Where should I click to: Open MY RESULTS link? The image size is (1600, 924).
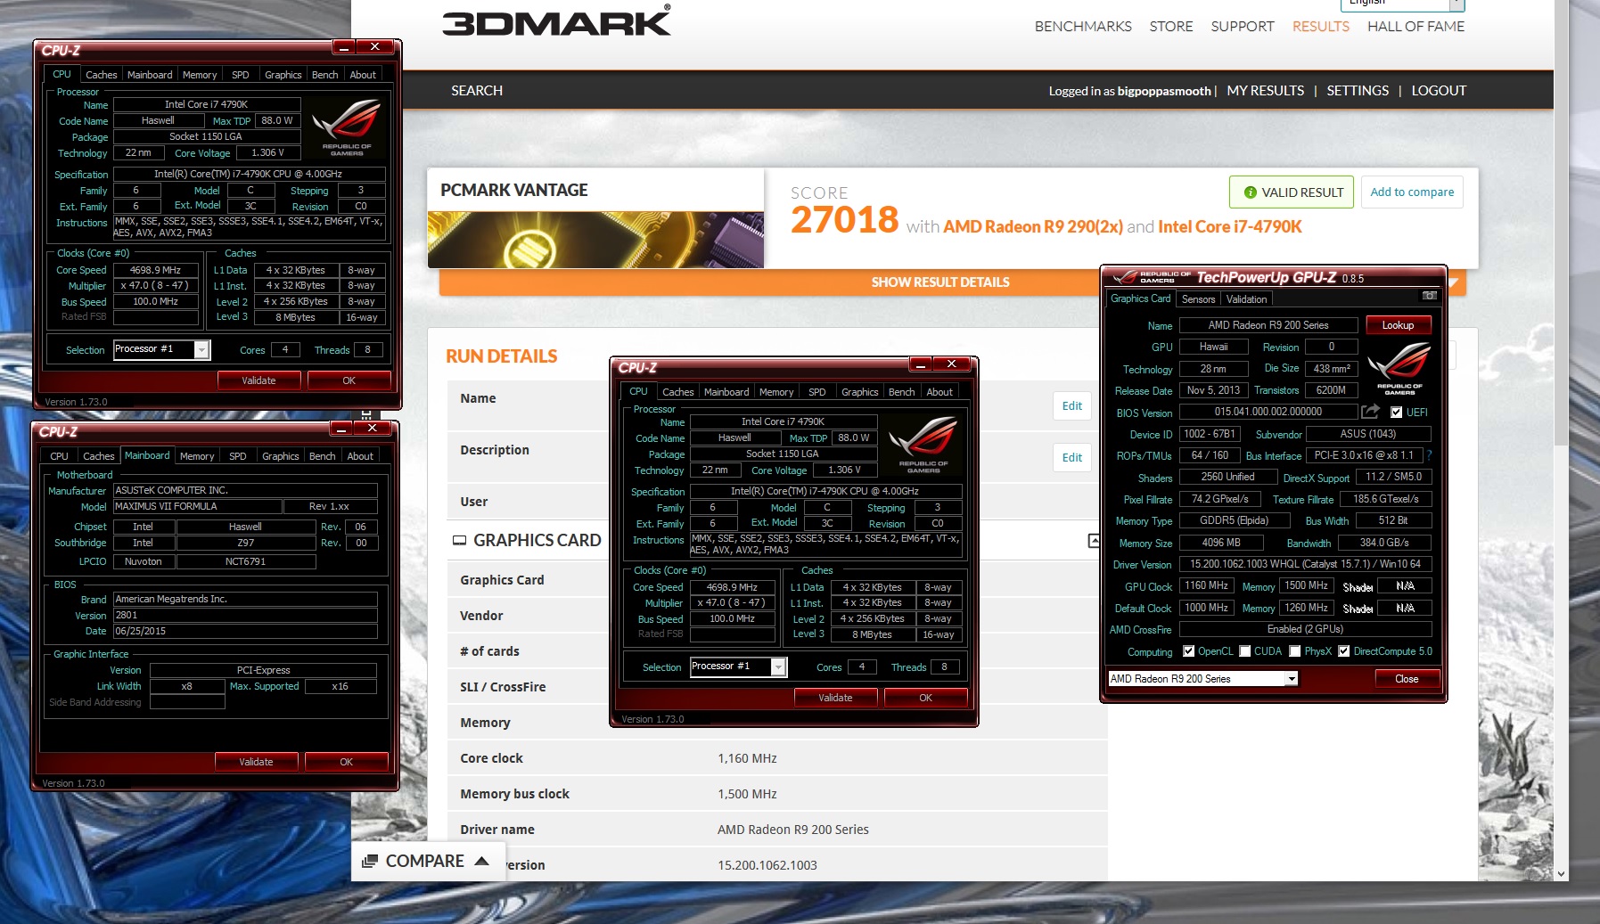1265,91
